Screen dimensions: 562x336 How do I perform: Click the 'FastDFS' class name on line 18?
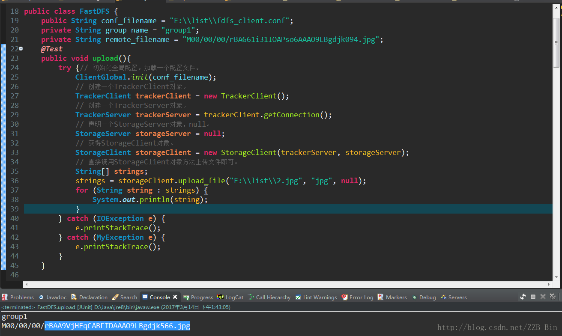coord(94,11)
